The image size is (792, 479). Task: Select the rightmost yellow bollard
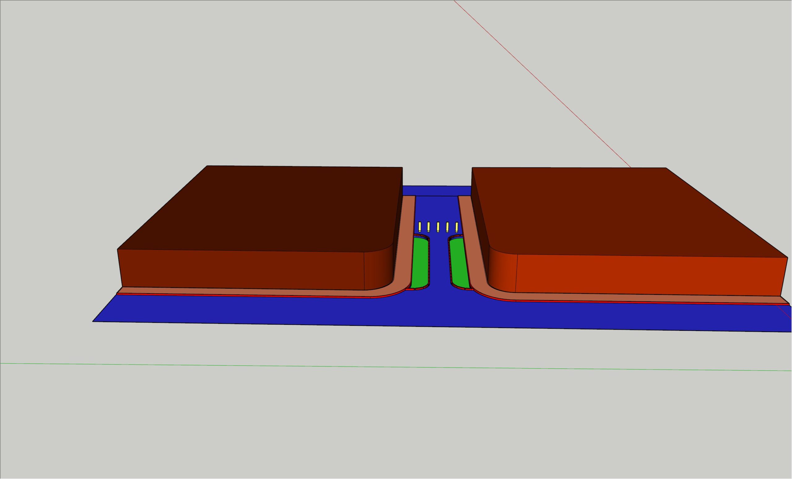(x=457, y=227)
